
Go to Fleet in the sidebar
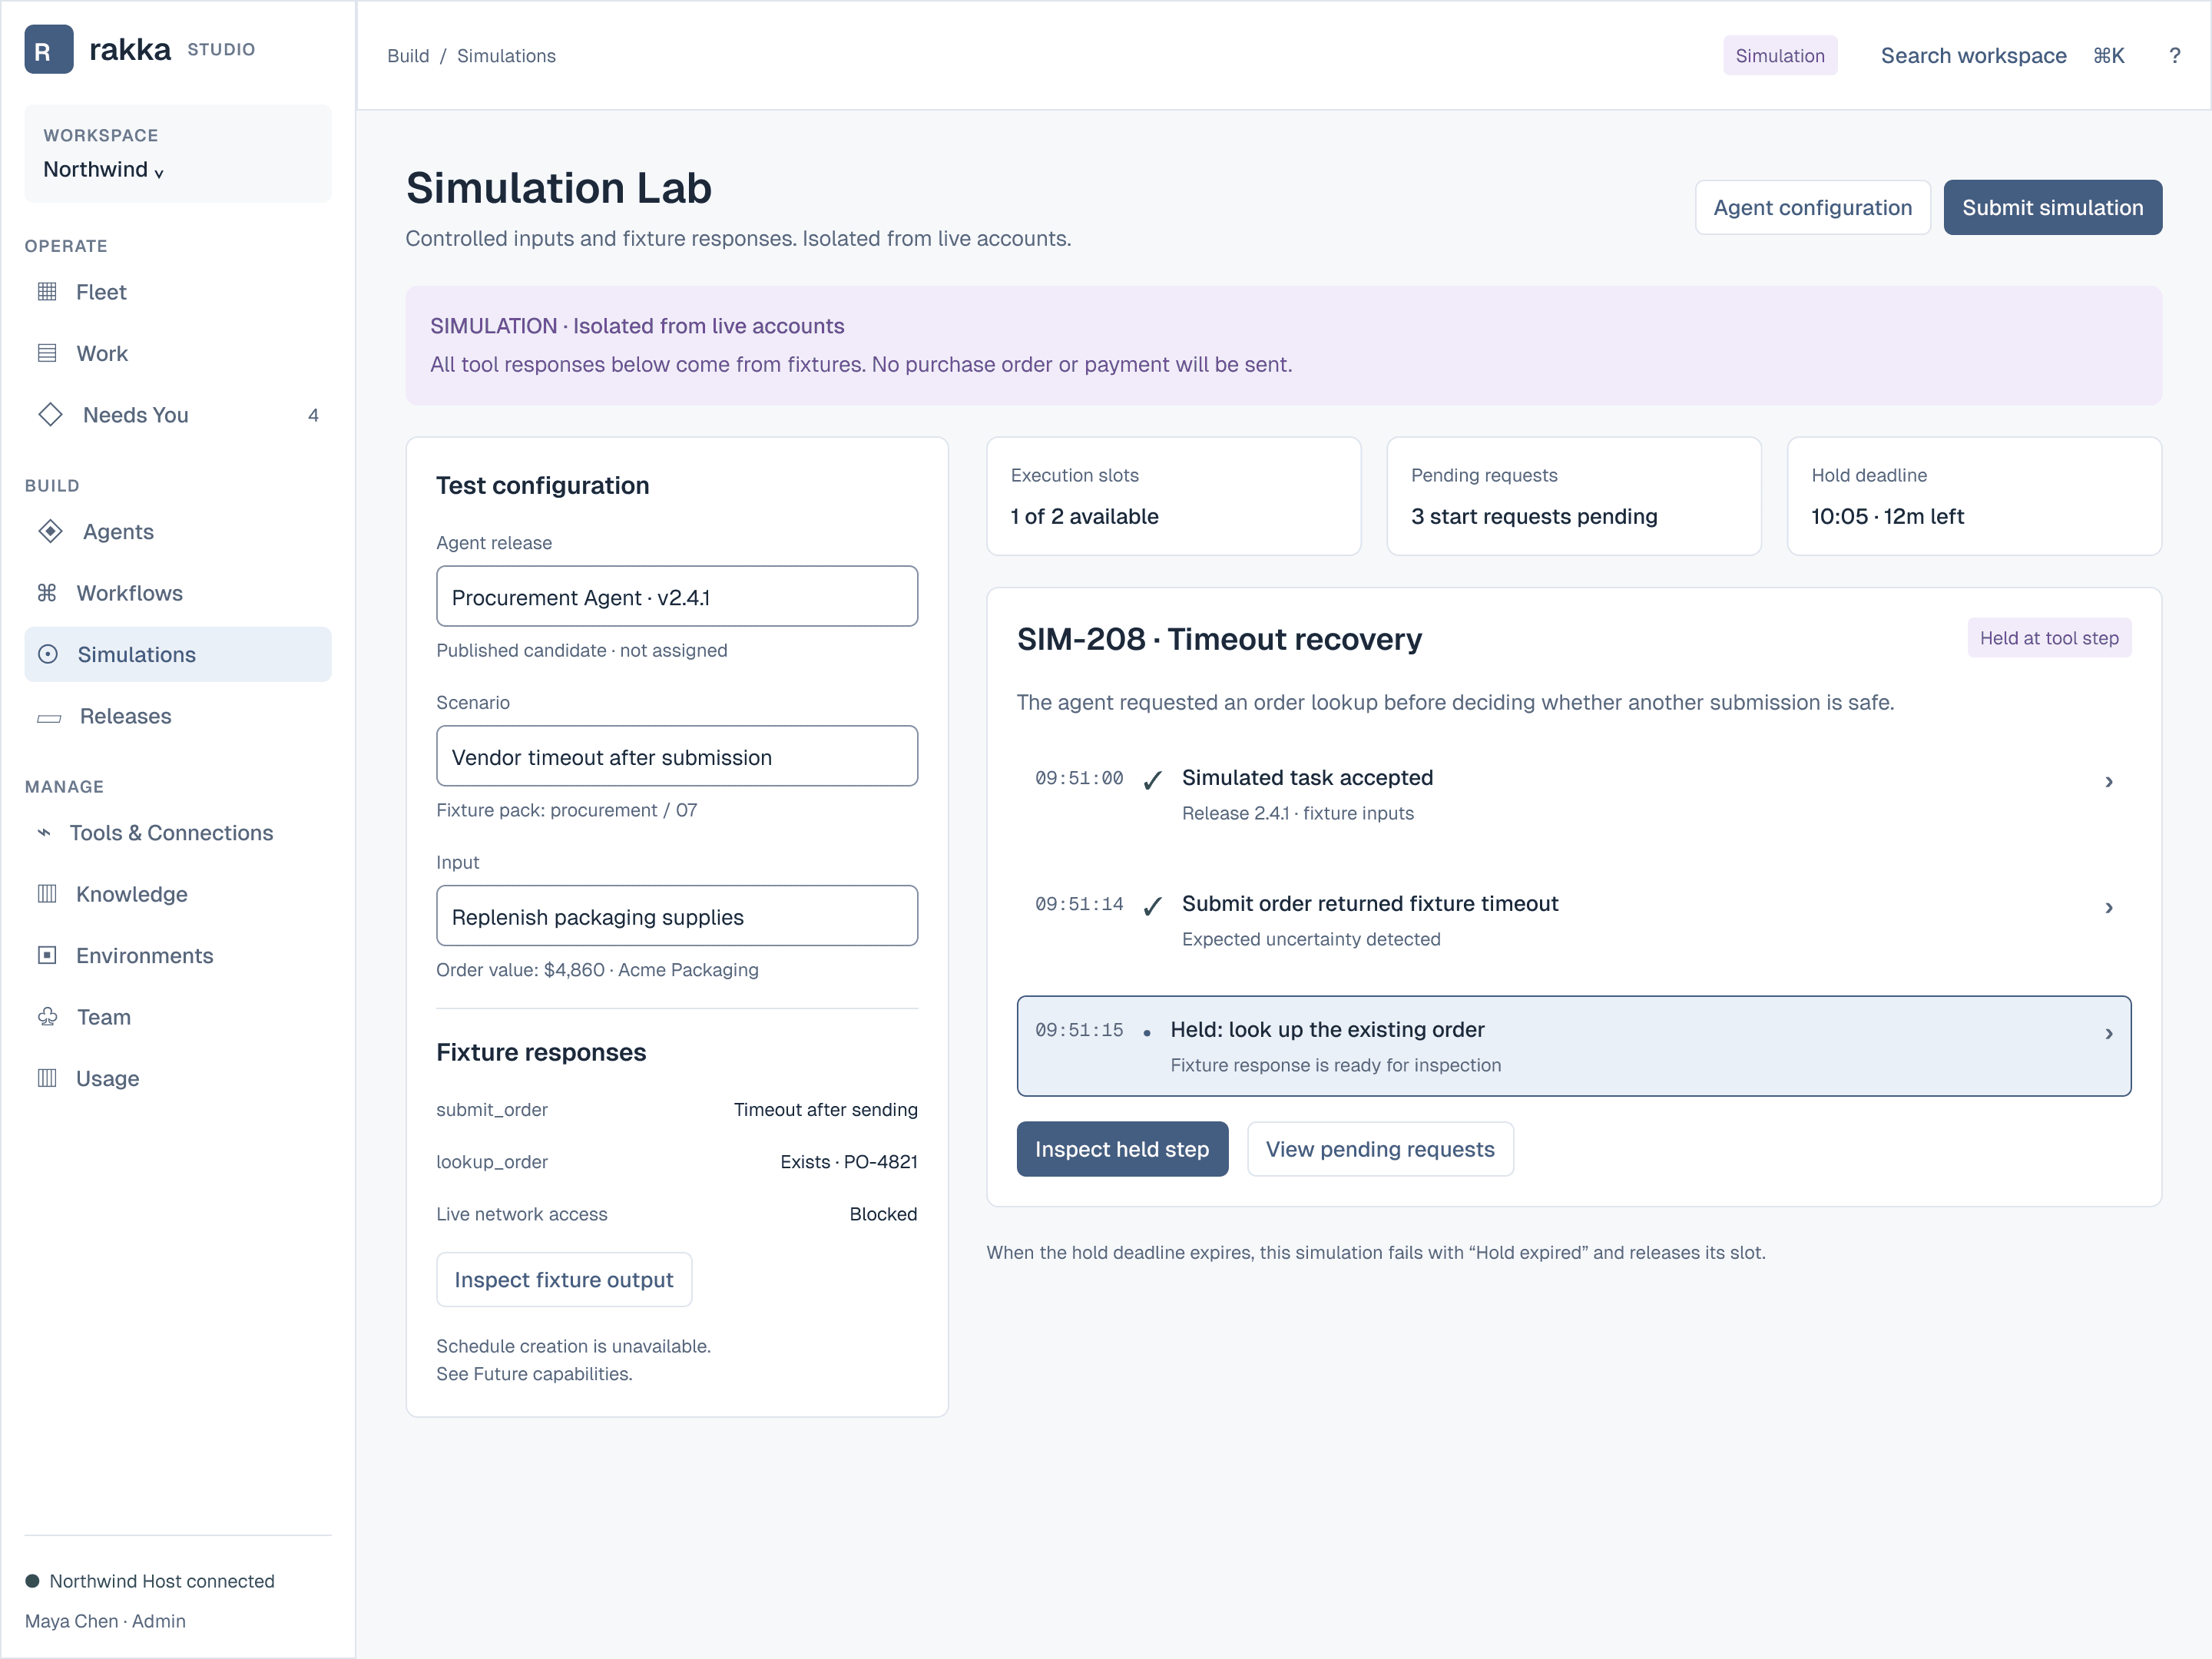pyautogui.click(x=178, y=292)
